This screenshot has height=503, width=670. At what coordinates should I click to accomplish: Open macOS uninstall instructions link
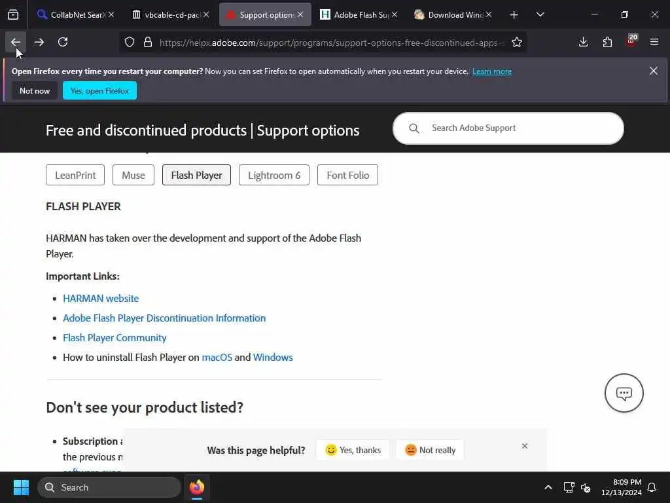coord(217,357)
